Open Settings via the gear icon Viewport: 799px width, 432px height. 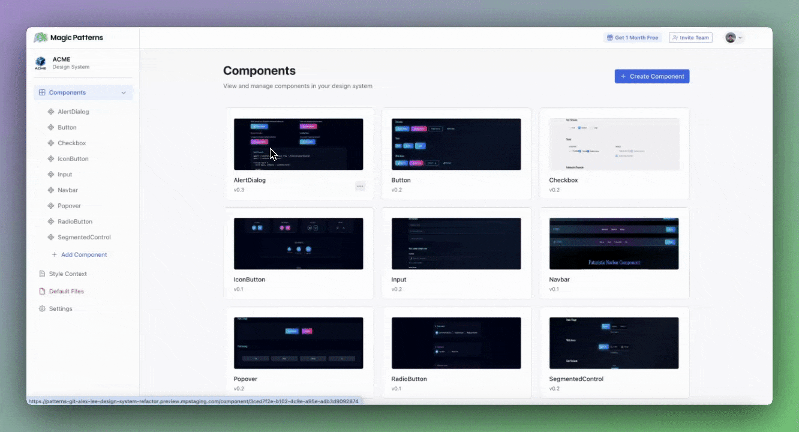[x=41, y=308]
